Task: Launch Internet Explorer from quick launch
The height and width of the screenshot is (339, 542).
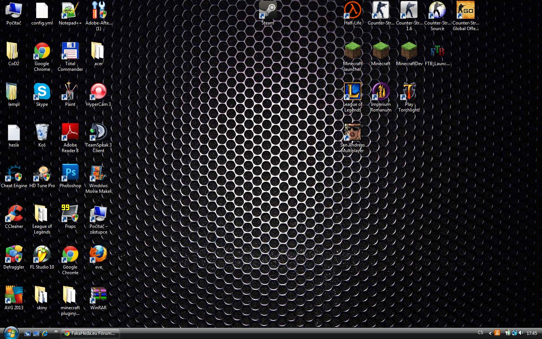Action: [x=45, y=333]
